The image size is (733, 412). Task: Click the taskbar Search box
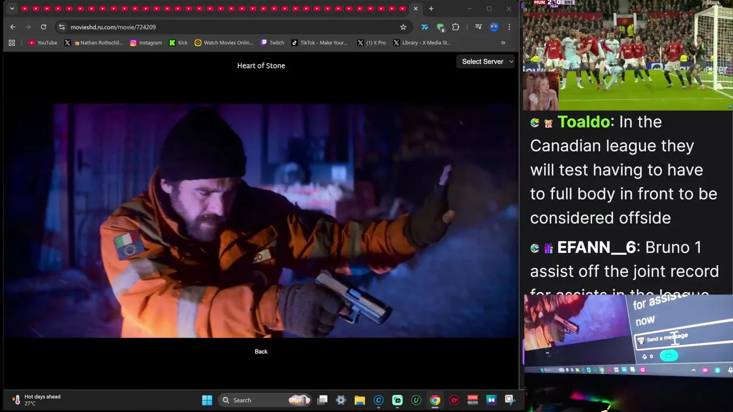coord(265,400)
